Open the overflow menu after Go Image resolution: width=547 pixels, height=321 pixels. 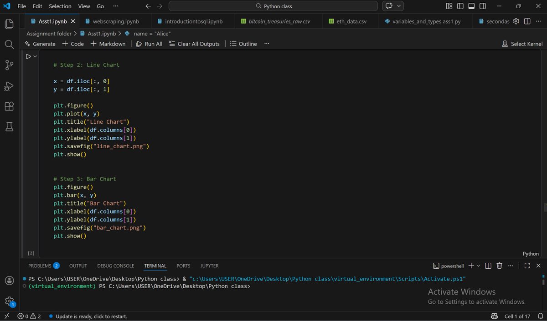[115, 6]
